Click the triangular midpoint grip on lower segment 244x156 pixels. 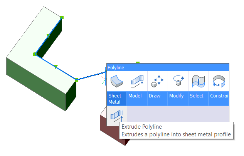[56, 67]
